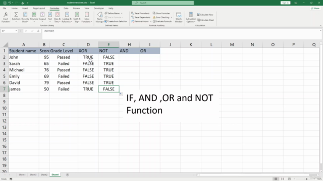
Task: Click Trace Dependents
Action: pyautogui.click(x=141, y=17)
